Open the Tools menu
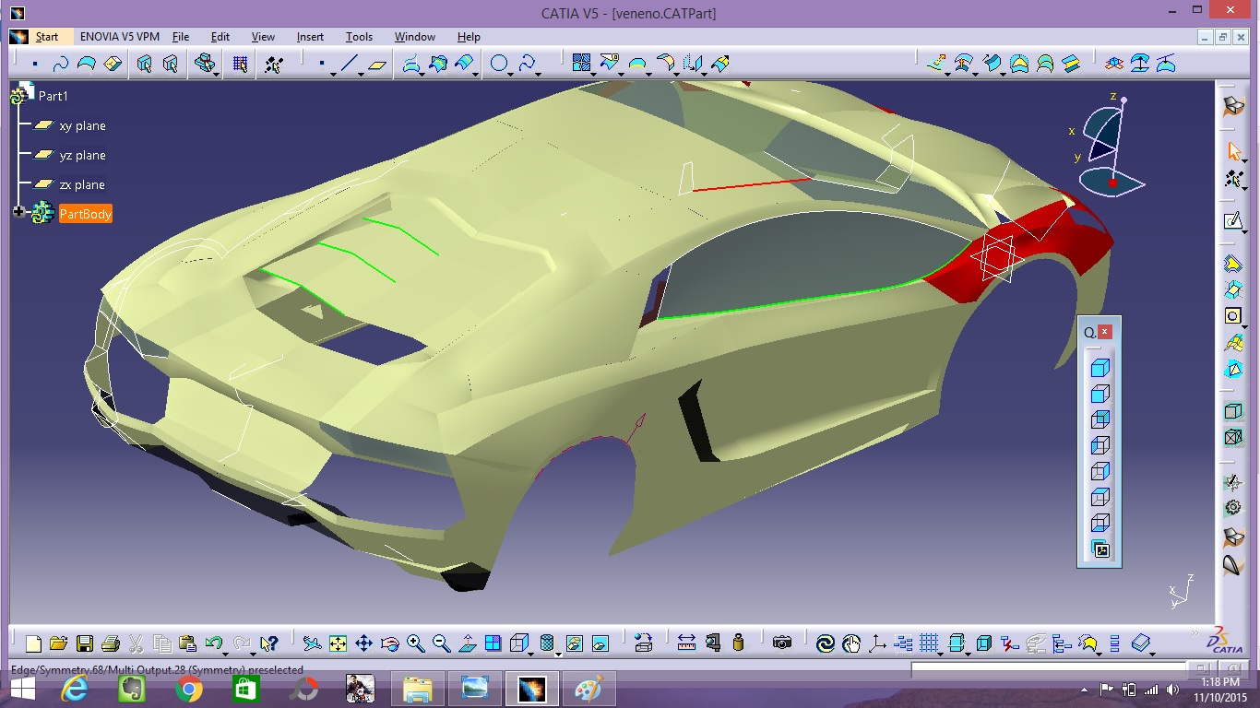Screen dimensions: 1260x708 [359, 37]
